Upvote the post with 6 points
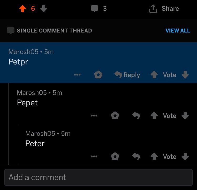The height and width of the screenshot is (190, 197). tap(23, 9)
